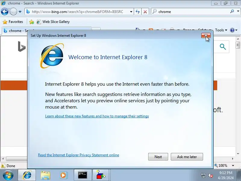Click the Bing search magnifier on page
Screen dimensions: 241x181
[223, 47]
